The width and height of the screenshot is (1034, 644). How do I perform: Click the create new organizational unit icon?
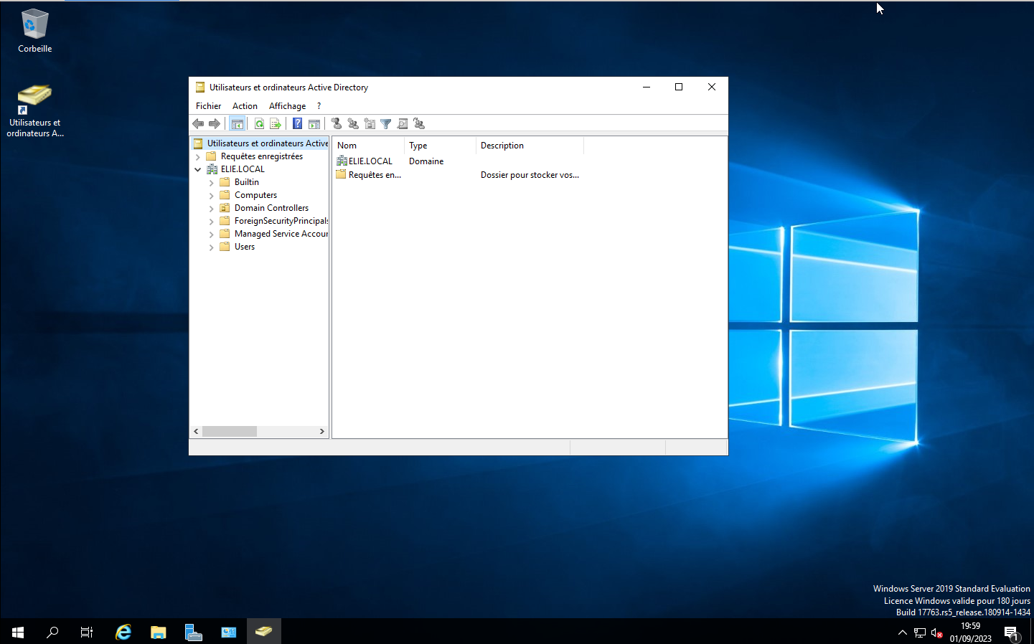point(370,124)
